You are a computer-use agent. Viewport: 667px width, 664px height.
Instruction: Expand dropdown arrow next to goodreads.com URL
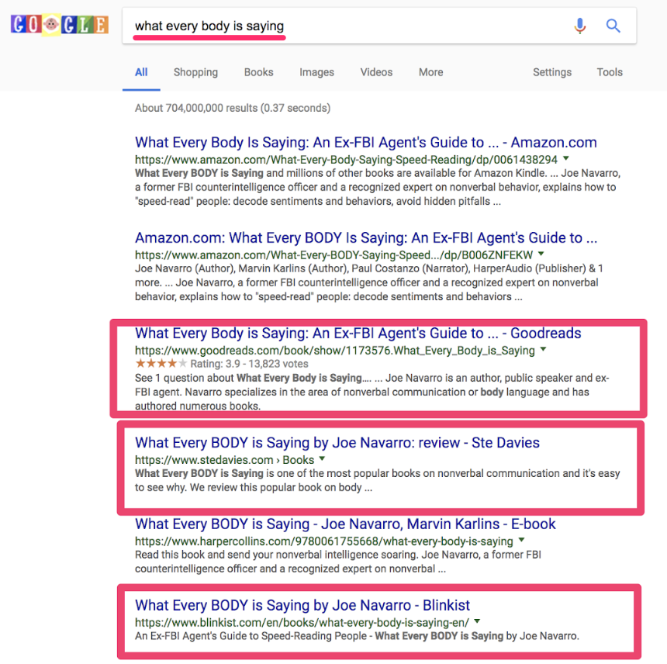543,349
